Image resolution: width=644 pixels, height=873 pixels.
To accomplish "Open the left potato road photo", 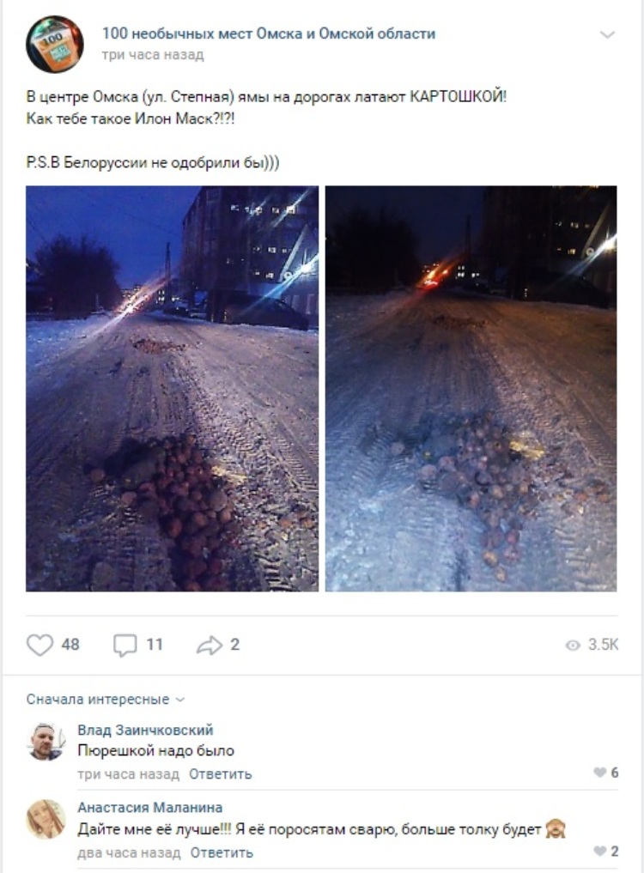I will [172, 389].
